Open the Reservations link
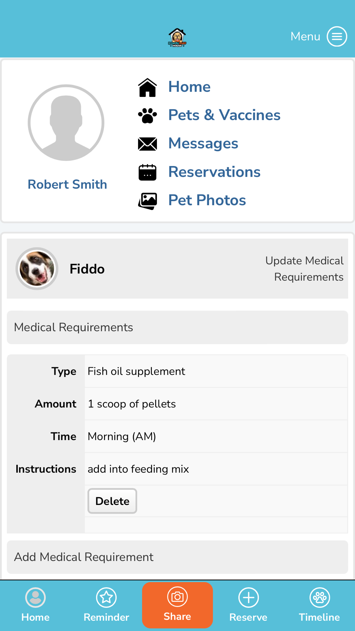 pos(214,172)
